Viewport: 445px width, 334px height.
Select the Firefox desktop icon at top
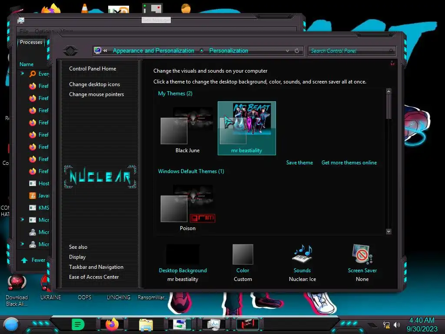[x=51, y=8]
